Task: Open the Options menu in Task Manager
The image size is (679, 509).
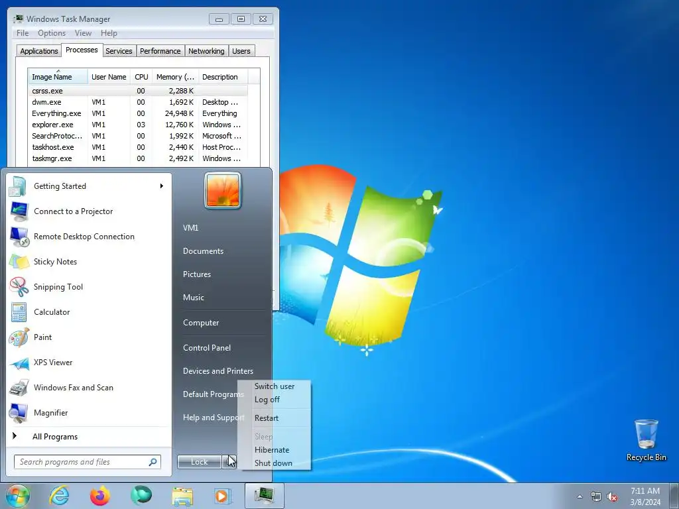Action: click(52, 33)
